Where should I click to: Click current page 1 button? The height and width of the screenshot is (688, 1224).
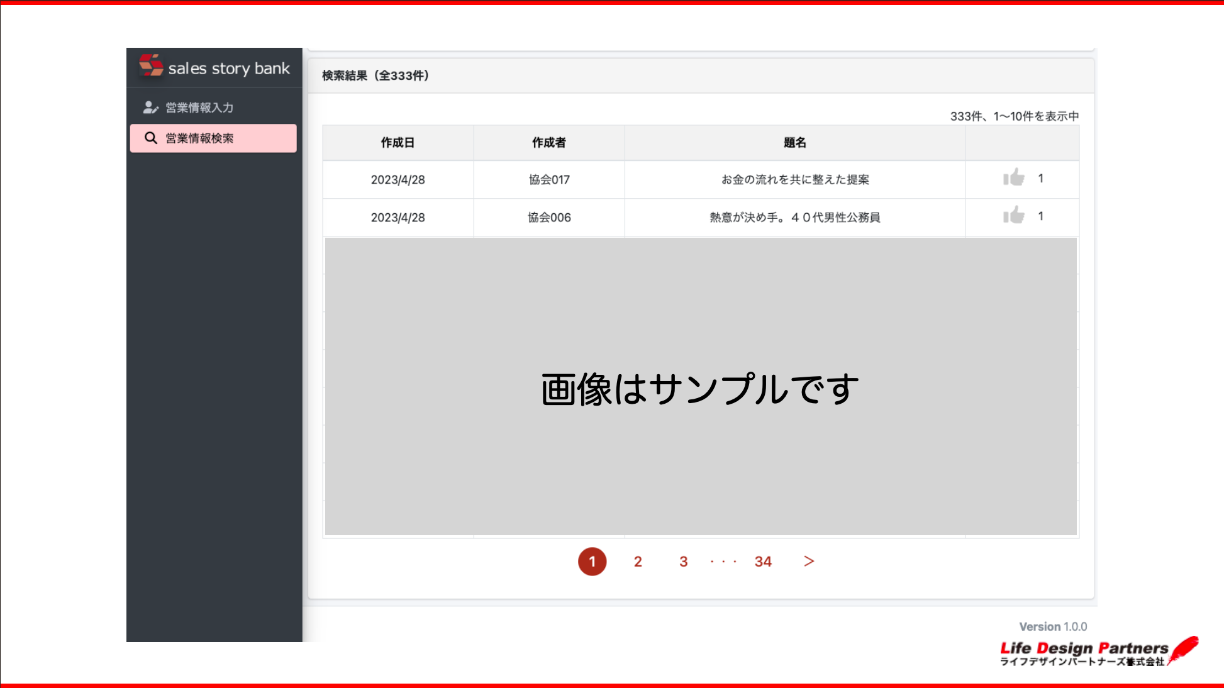[592, 562]
